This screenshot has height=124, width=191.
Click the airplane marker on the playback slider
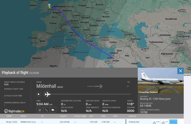[x=47, y=94]
